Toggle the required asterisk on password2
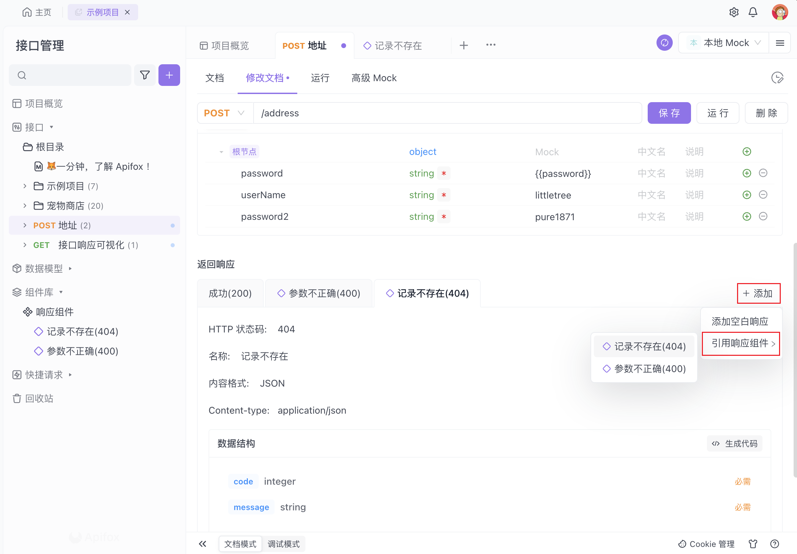The height and width of the screenshot is (554, 797). point(444,217)
